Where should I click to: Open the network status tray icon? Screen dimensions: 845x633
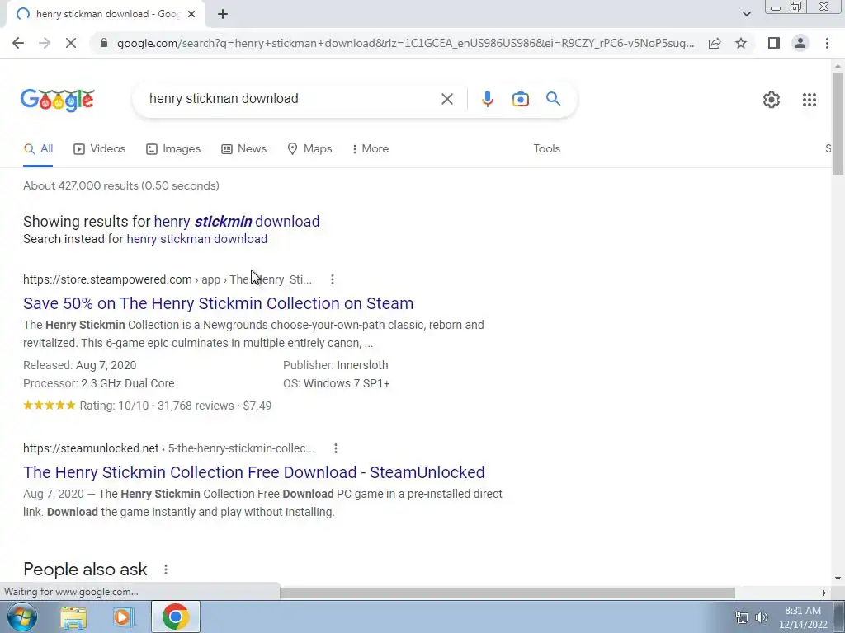coord(742,617)
